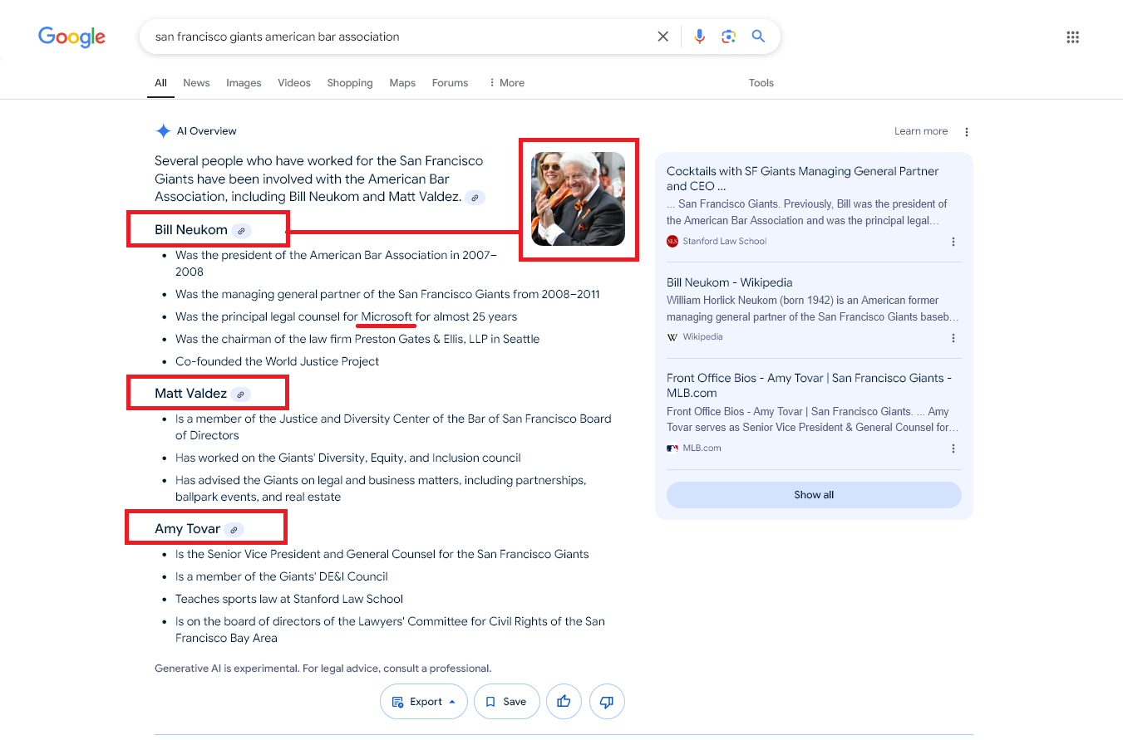This screenshot has width=1123, height=740.
Task: Switch to the Shopping tab
Action: [x=350, y=83]
